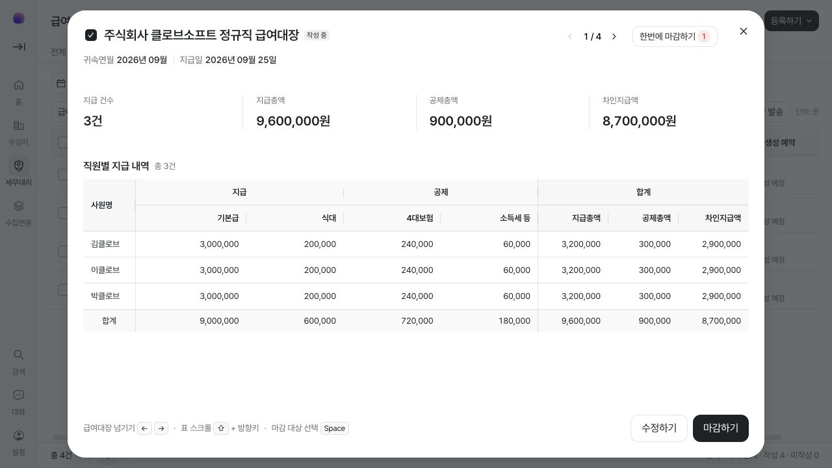Click the 공제총액 column header in table
832x468 pixels.
click(643, 218)
